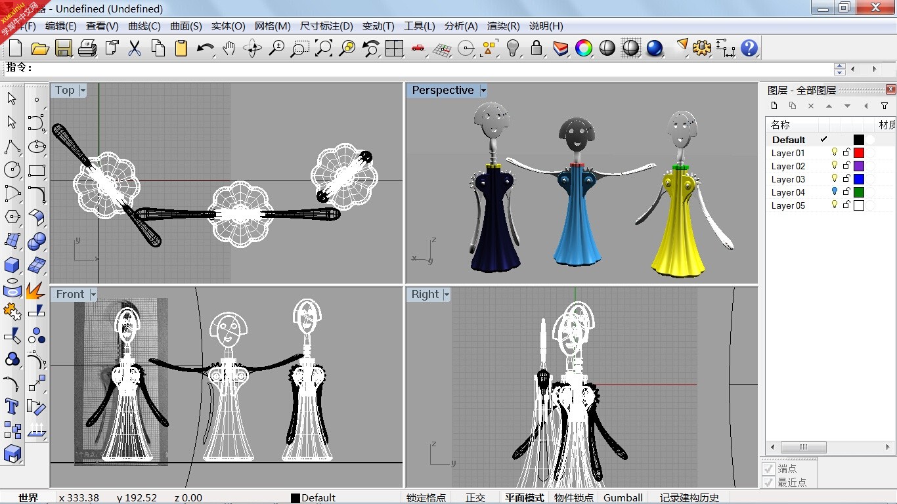The width and height of the screenshot is (897, 504).
Task: Select the Rotate View tool
Action: point(253,48)
